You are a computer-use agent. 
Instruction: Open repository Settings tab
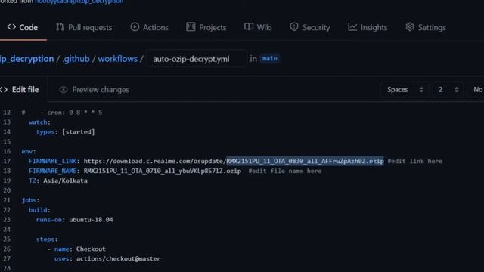(x=425, y=27)
